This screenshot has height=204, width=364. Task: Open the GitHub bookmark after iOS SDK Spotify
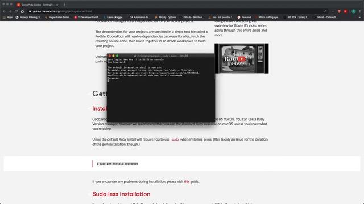point(325,18)
